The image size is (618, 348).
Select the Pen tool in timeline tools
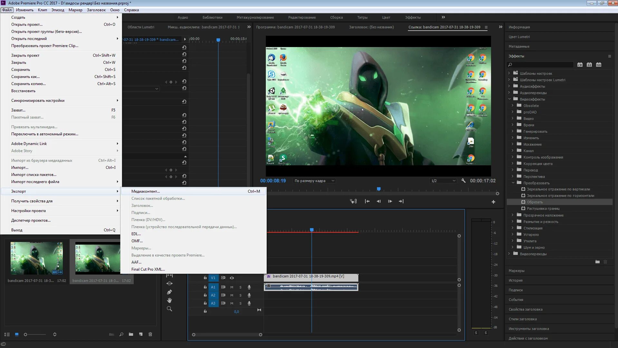point(169,292)
